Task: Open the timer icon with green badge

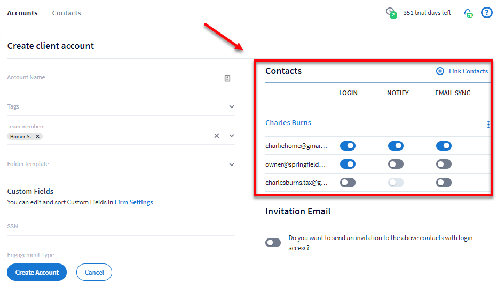Action: point(391,13)
